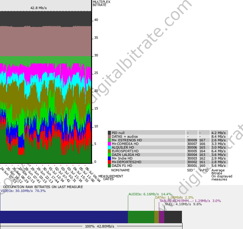Click the olive DATAs occupation bar segment
Image resolution: width=243 pixels, height=229 pixels.
pyautogui.click(x=157, y=217)
